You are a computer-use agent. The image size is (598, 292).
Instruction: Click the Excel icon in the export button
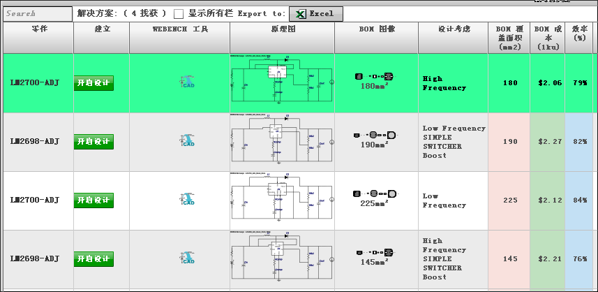[x=301, y=14]
